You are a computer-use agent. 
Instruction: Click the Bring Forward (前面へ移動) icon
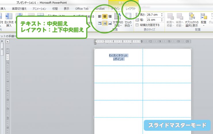170,16
